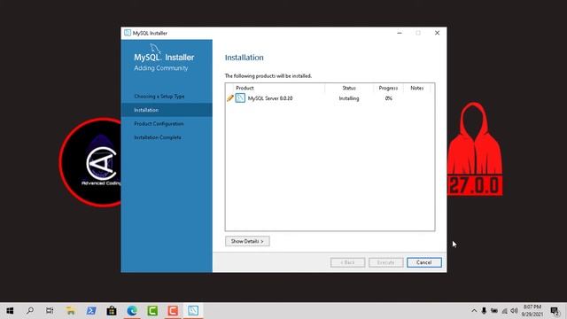Click the dolphin MySQL Installer logo

click(156, 49)
